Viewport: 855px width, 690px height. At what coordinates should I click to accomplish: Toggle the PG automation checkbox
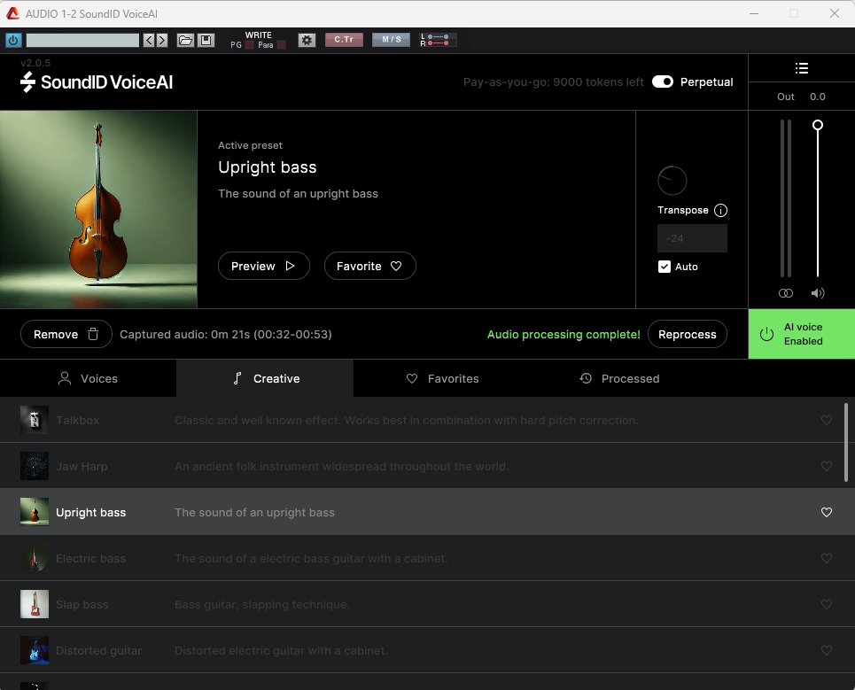pos(249,44)
